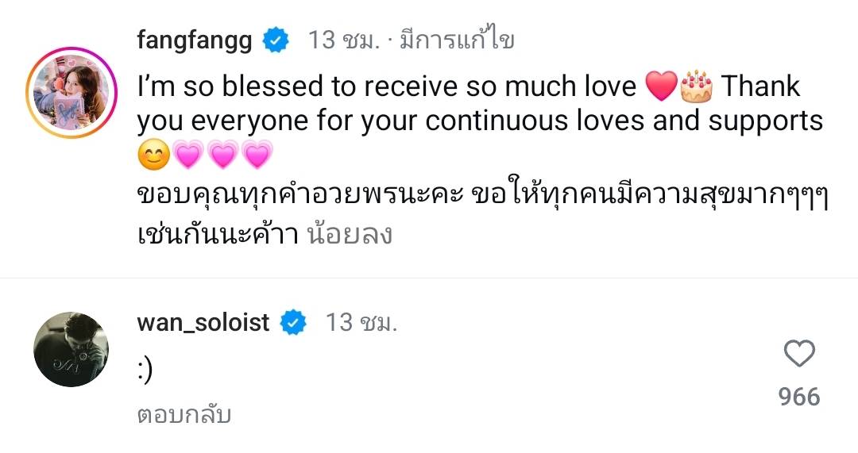Click the last pink heart emoji

256,156
